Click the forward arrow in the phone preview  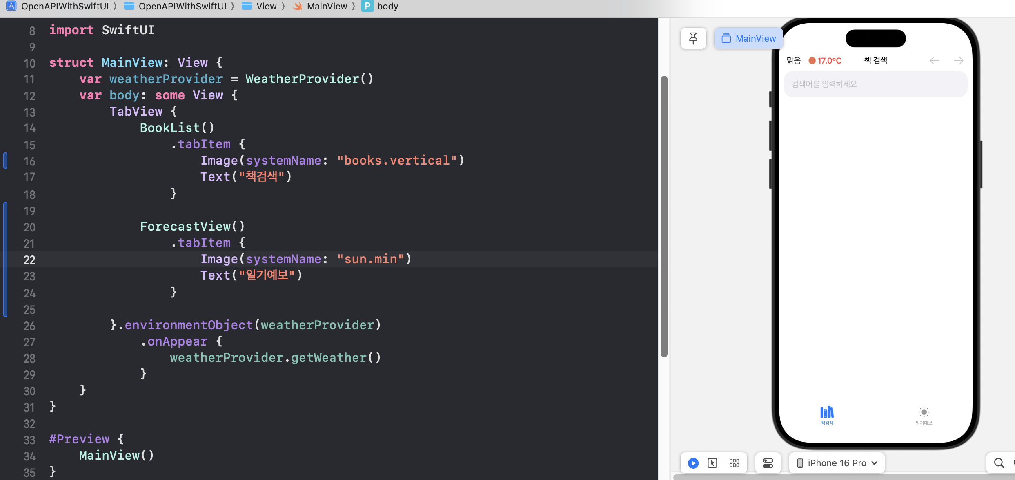958,61
